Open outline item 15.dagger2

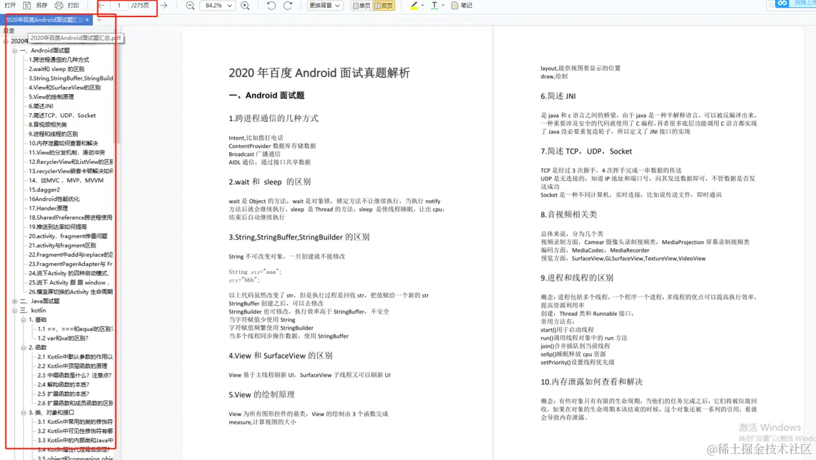point(44,190)
